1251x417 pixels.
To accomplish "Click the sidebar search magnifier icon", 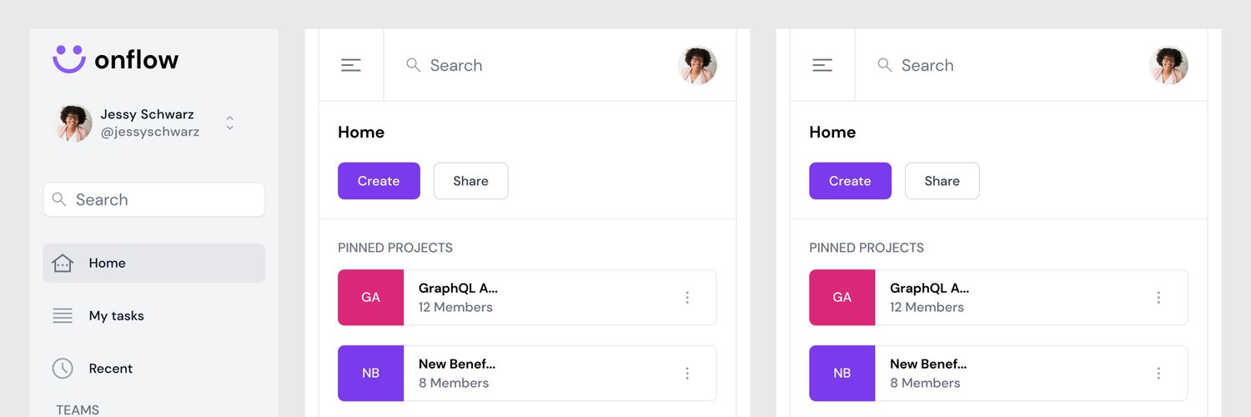I will point(59,199).
